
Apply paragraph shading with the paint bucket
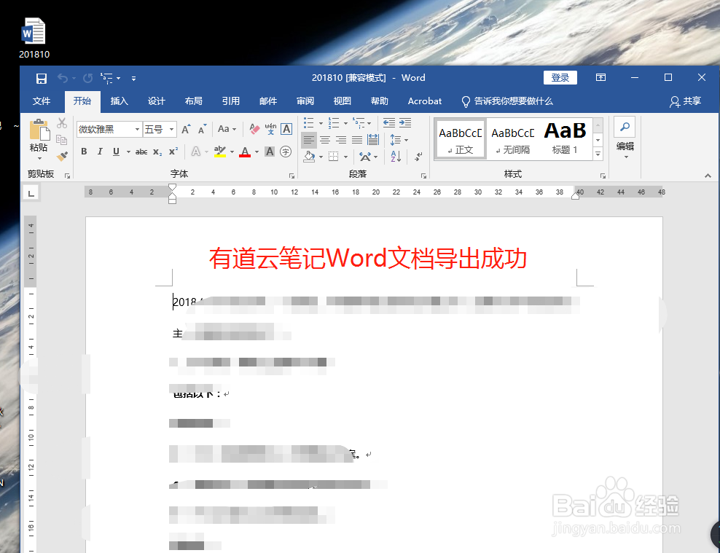[310, 157]
